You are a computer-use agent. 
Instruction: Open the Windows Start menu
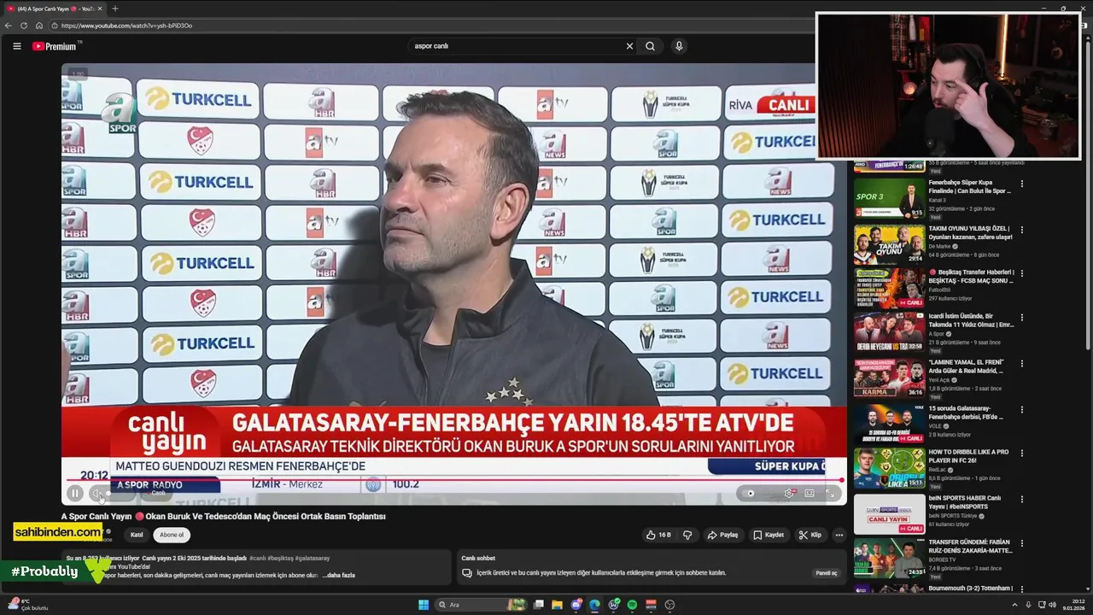424,605
